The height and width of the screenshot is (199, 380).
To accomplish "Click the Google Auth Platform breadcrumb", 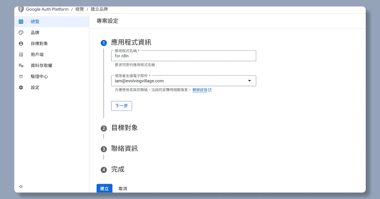I will tap(47, 10).
